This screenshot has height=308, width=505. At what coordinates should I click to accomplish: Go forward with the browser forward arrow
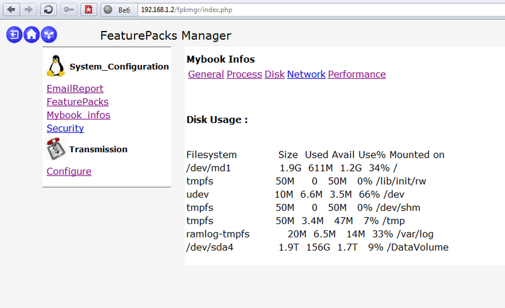pos(28,9)
